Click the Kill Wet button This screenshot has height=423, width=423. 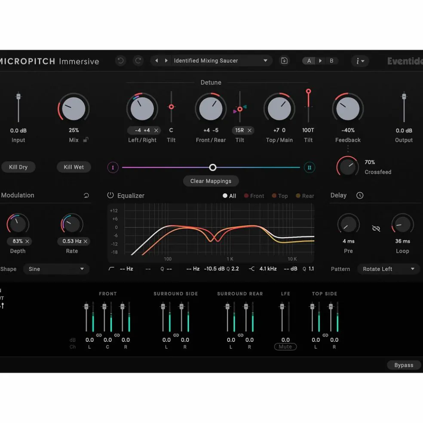click(74, 167)
